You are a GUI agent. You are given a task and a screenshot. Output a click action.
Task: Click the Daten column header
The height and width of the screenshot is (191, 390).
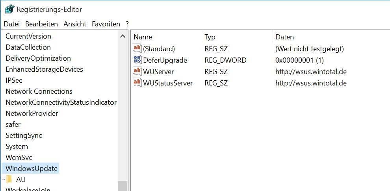point(284,37)
